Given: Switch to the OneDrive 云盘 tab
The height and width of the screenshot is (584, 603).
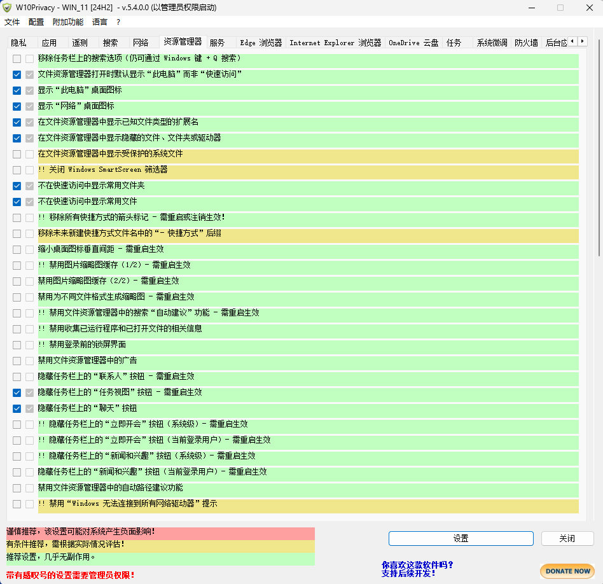Looking at the screenshot, I should pyautogui.click(x=413, y=43).
